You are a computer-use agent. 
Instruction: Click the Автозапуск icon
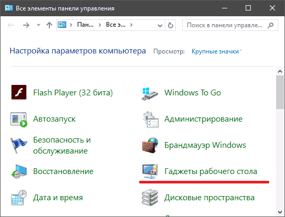pos(19,120)
